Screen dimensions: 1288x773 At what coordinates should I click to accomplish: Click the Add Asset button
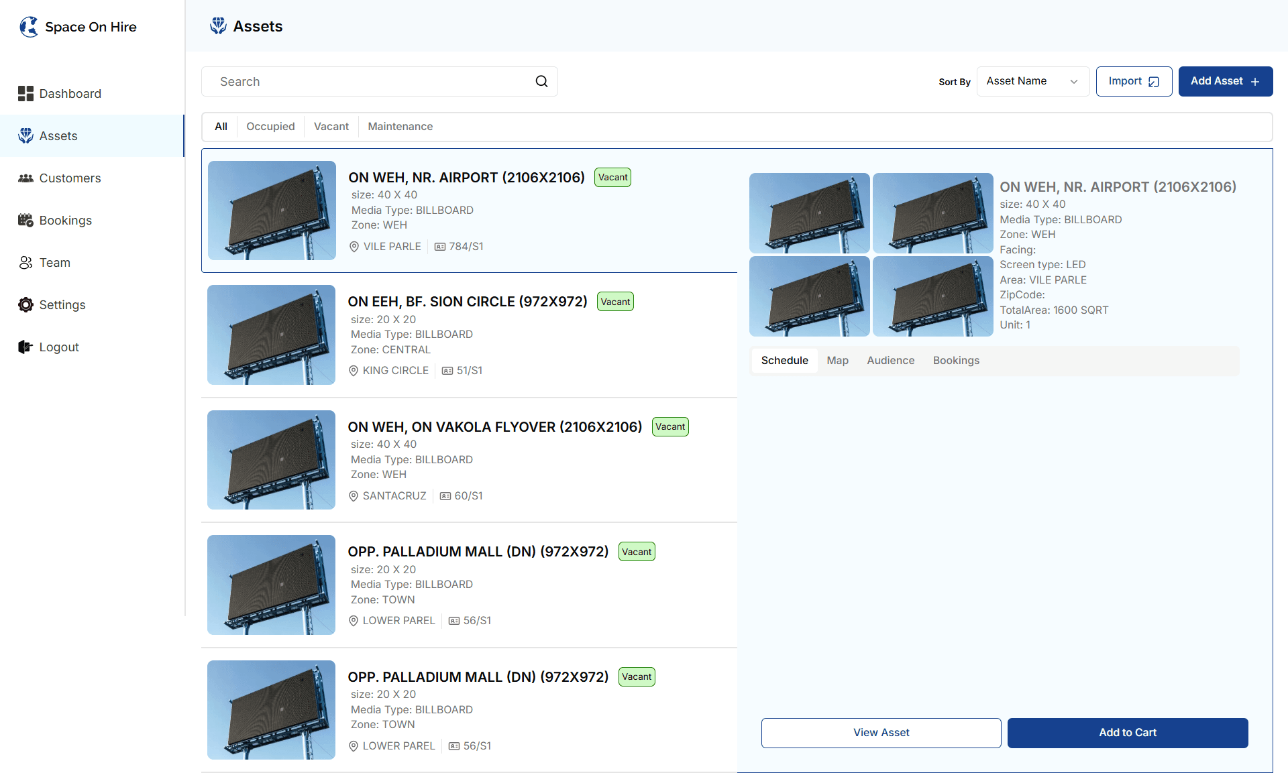click(x=1225, y=81)
